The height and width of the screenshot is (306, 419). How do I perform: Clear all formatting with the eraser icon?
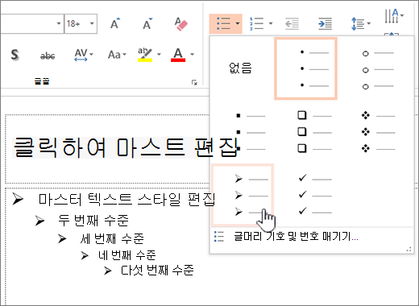point(180,24)
